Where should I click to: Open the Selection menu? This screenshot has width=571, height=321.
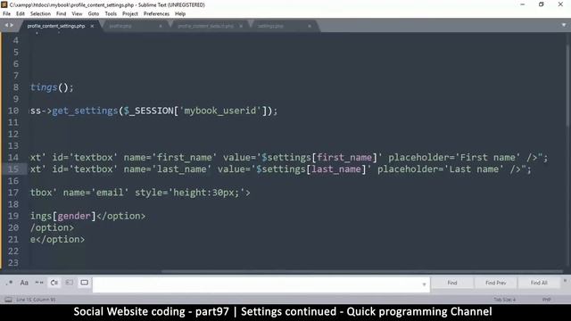(x=40, y=14)
